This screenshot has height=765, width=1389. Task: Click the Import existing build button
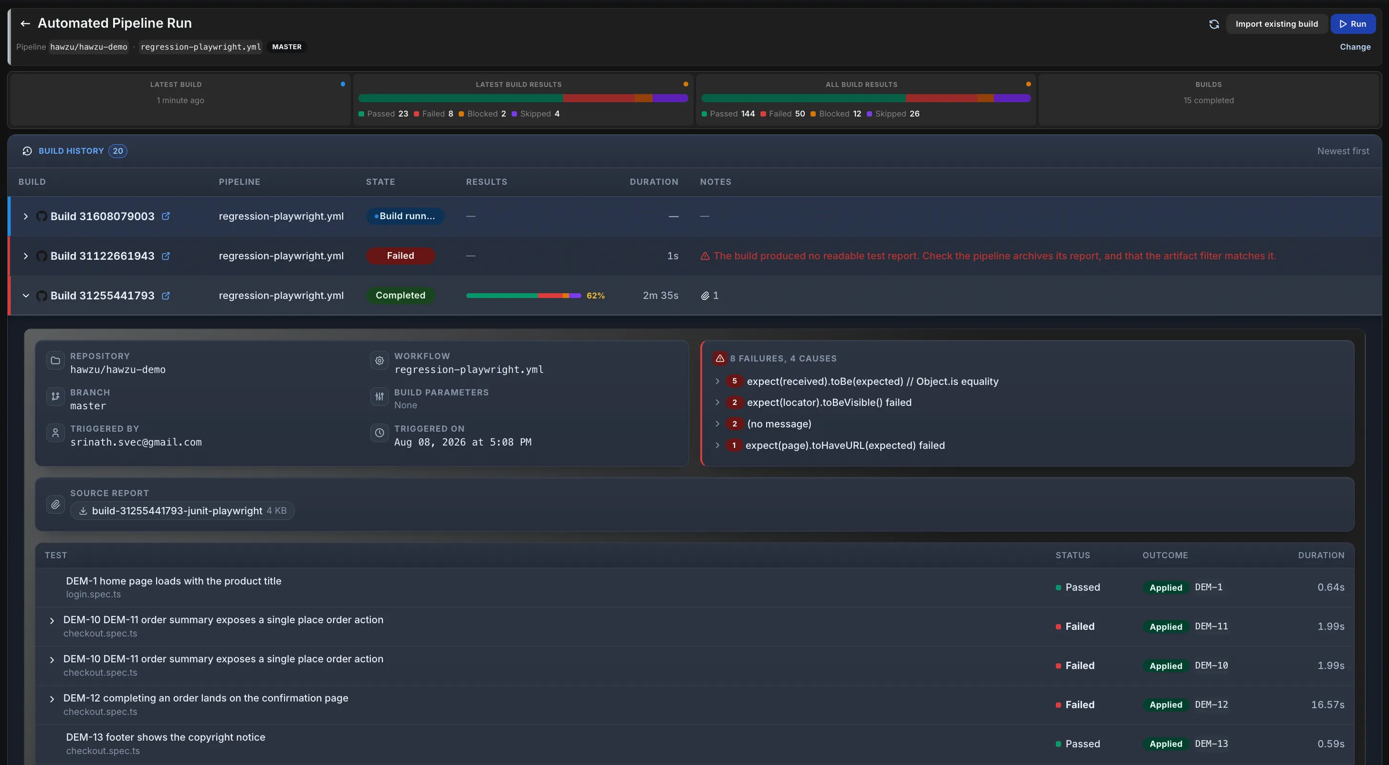click(1276, 24)
